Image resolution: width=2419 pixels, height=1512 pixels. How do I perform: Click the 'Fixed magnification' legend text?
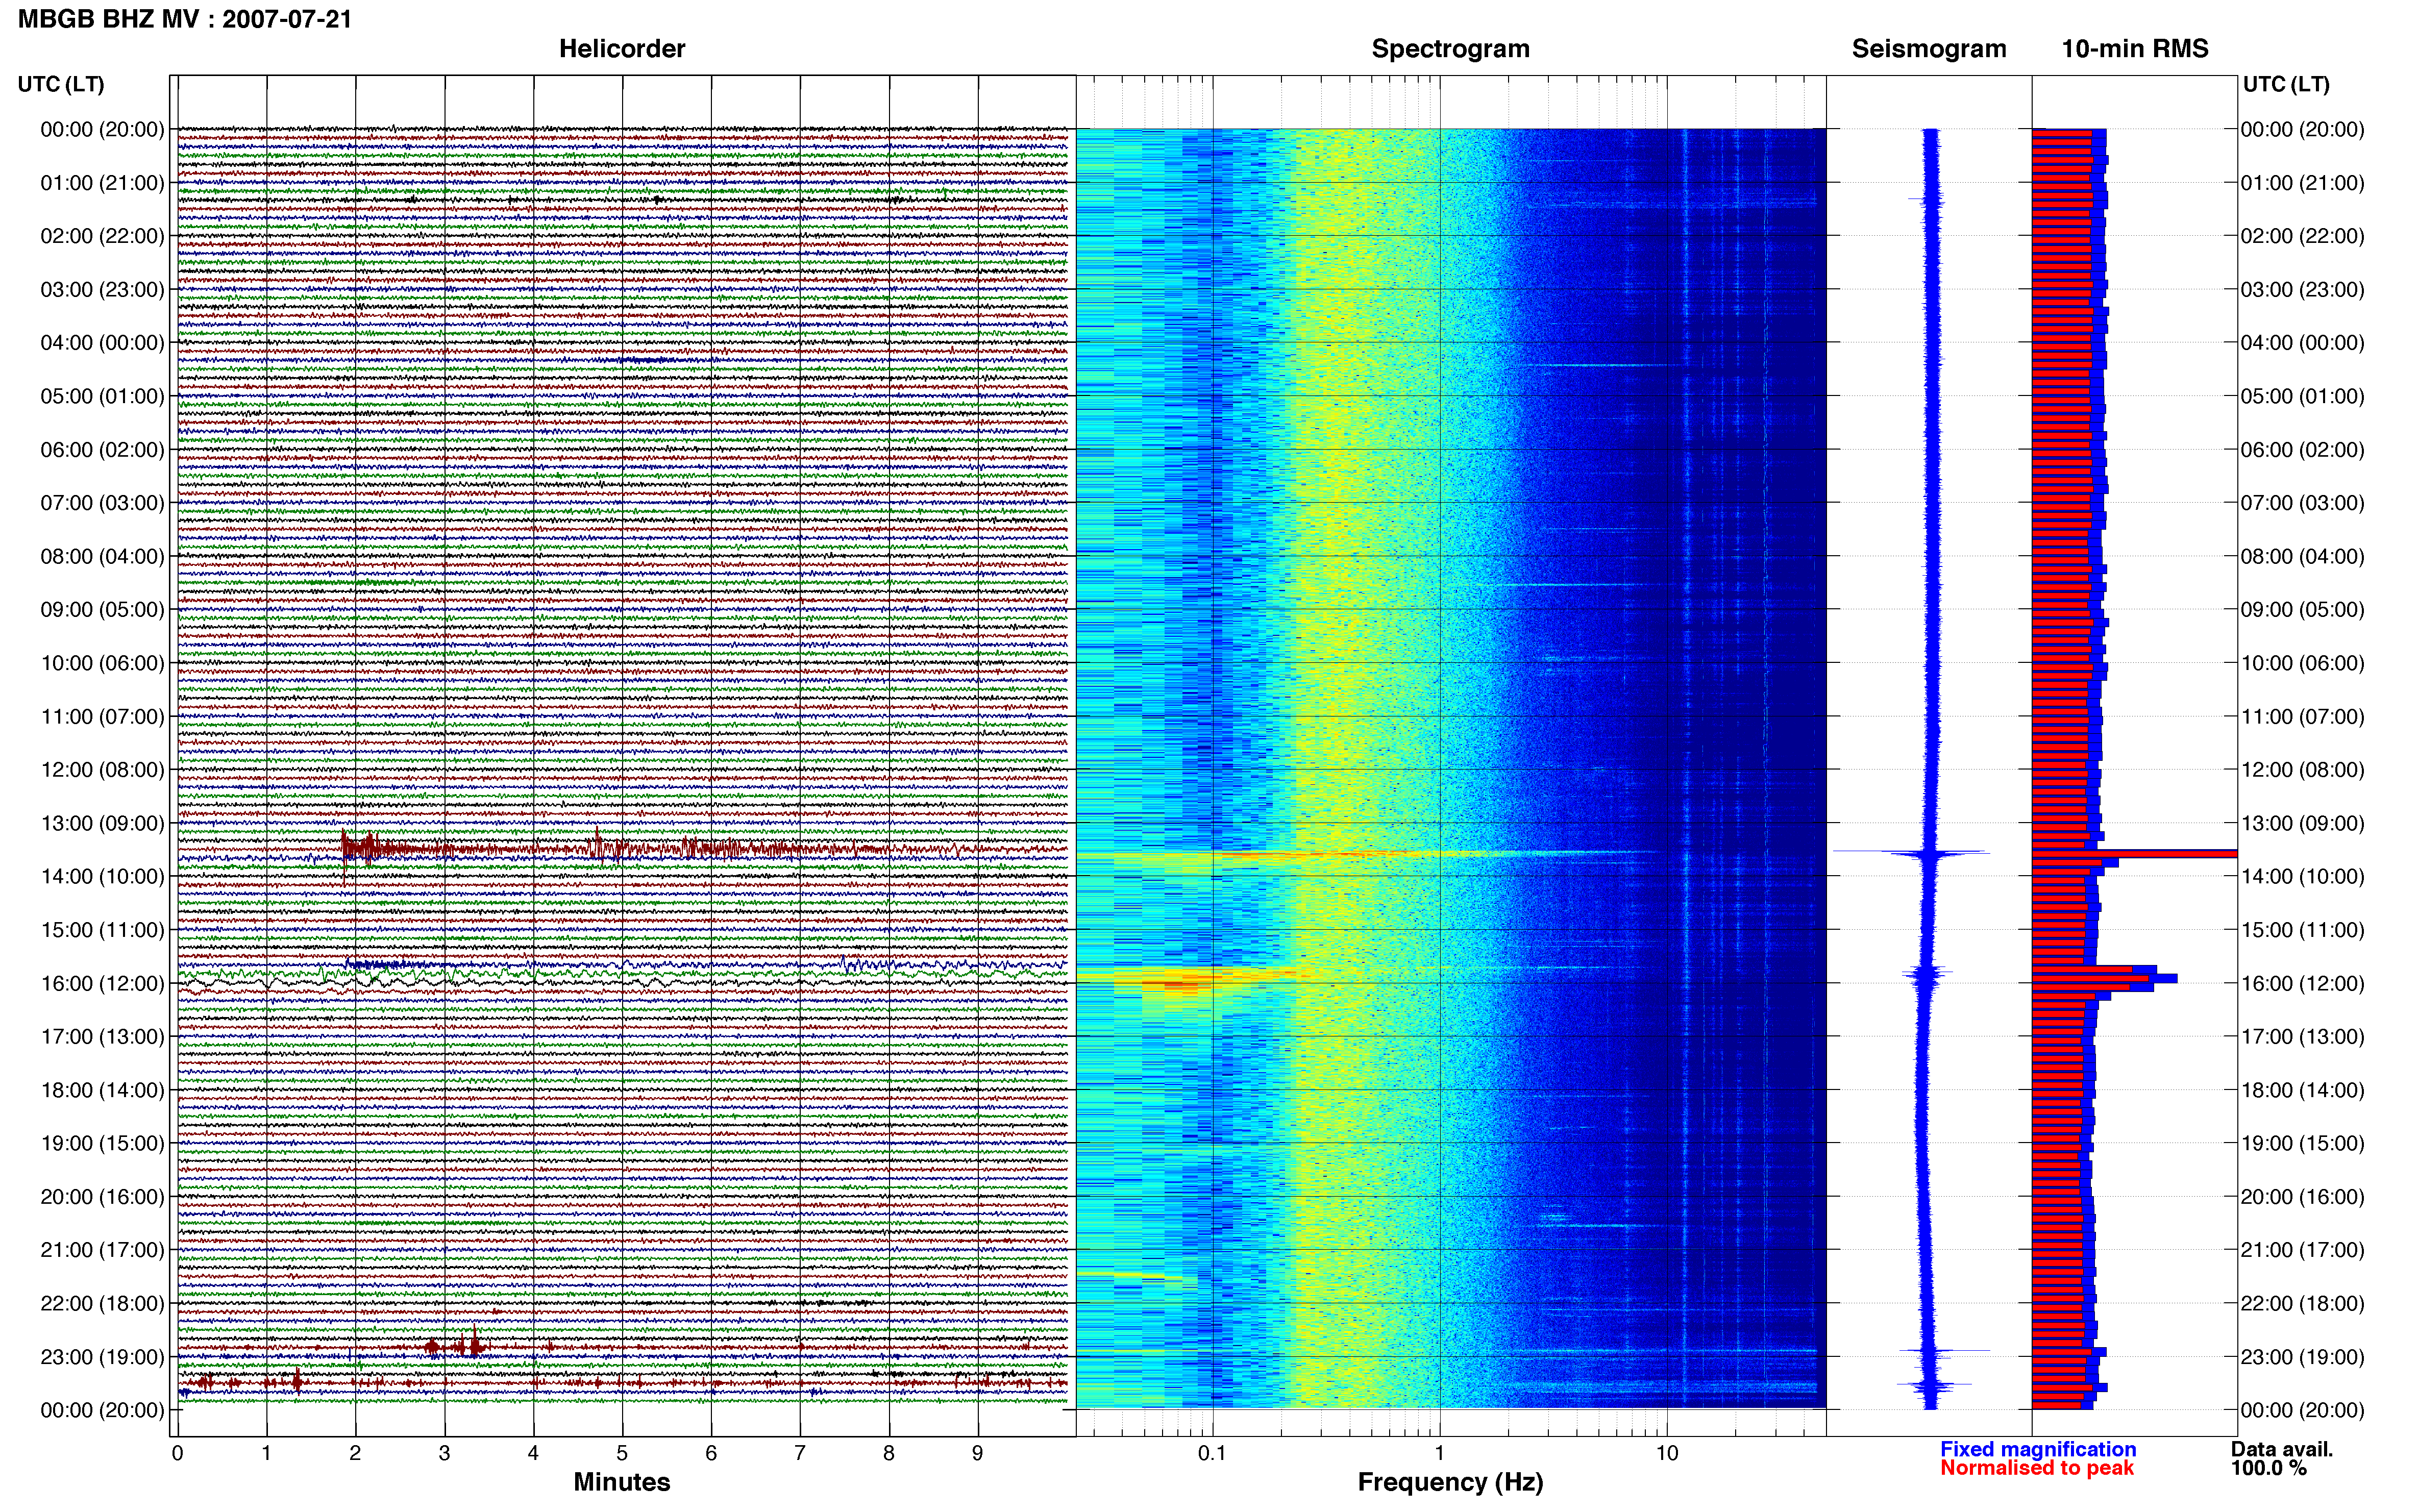[2038, 1449]
